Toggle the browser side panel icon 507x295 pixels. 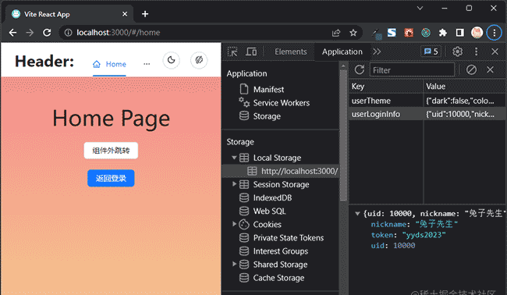[459, 33]
